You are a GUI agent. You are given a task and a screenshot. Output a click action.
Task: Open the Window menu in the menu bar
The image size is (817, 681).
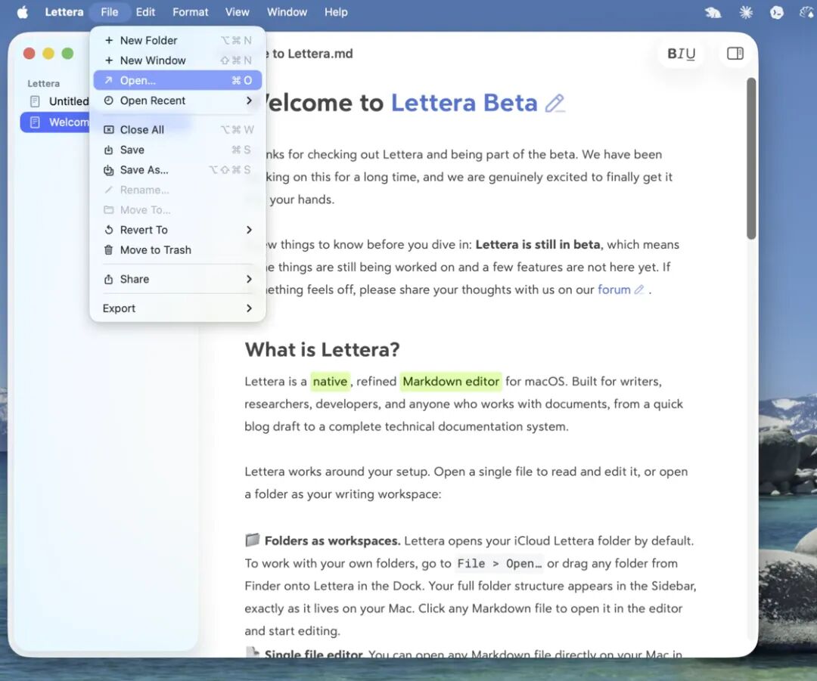tap(287, 12)
